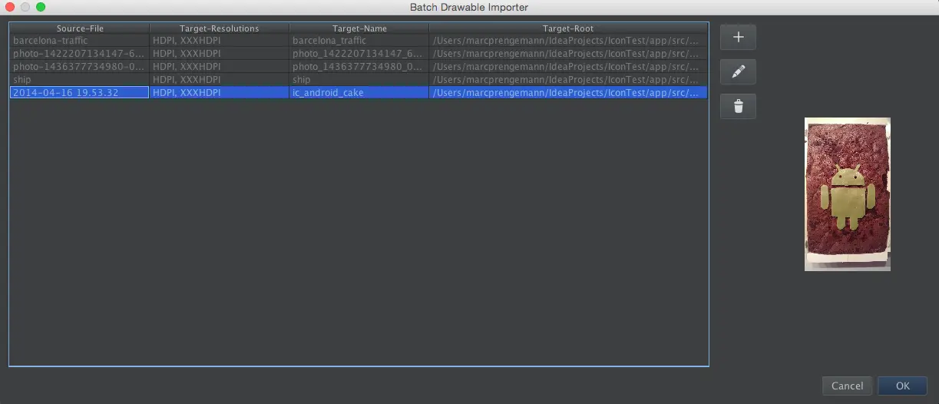The height and width of the screenshot is (404, 939).
Task: Click the Cancel button
Action: pyautogui.click(x=847, y=386)
